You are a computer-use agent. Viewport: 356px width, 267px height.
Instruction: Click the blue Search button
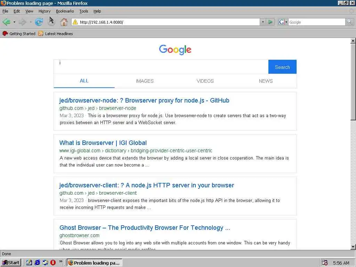pyautogui.click(x=282, y=67)
